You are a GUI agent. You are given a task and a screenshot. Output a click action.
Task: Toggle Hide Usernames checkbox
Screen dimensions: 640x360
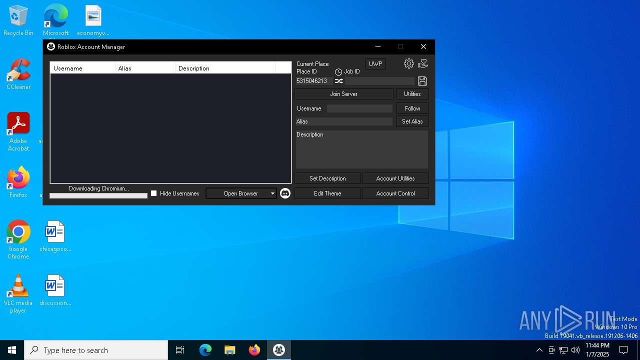click(154, 193)
